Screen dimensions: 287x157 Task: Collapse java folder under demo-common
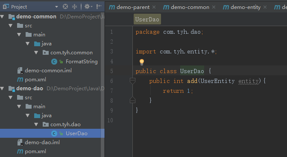pyautogui.click(x=28, y=44)
